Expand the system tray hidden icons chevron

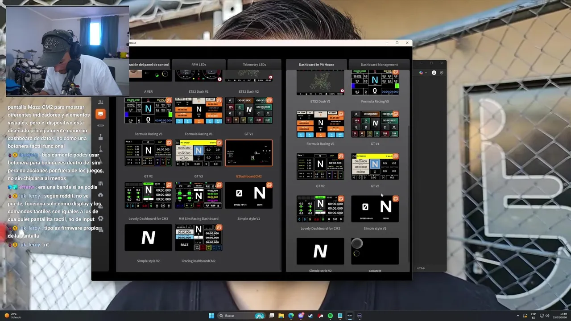click(518, 316)
